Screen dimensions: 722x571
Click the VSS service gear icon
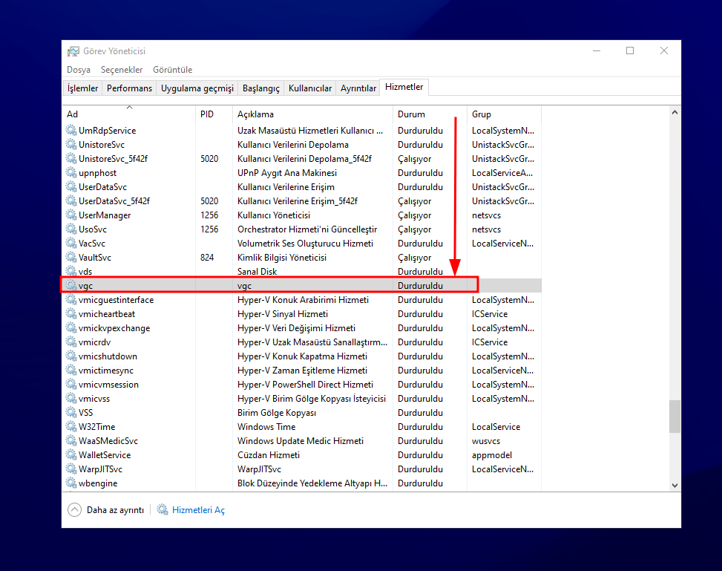71,412
